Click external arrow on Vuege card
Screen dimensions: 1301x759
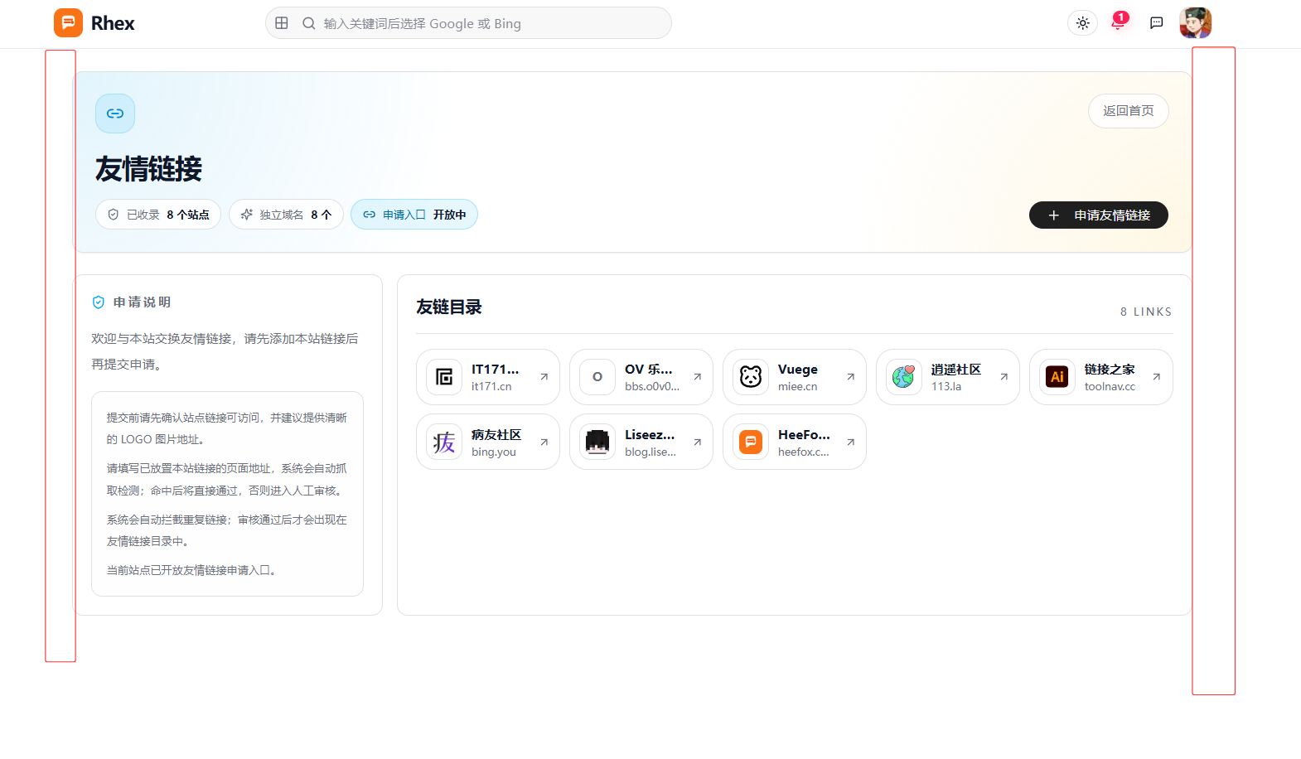(851, 377)
